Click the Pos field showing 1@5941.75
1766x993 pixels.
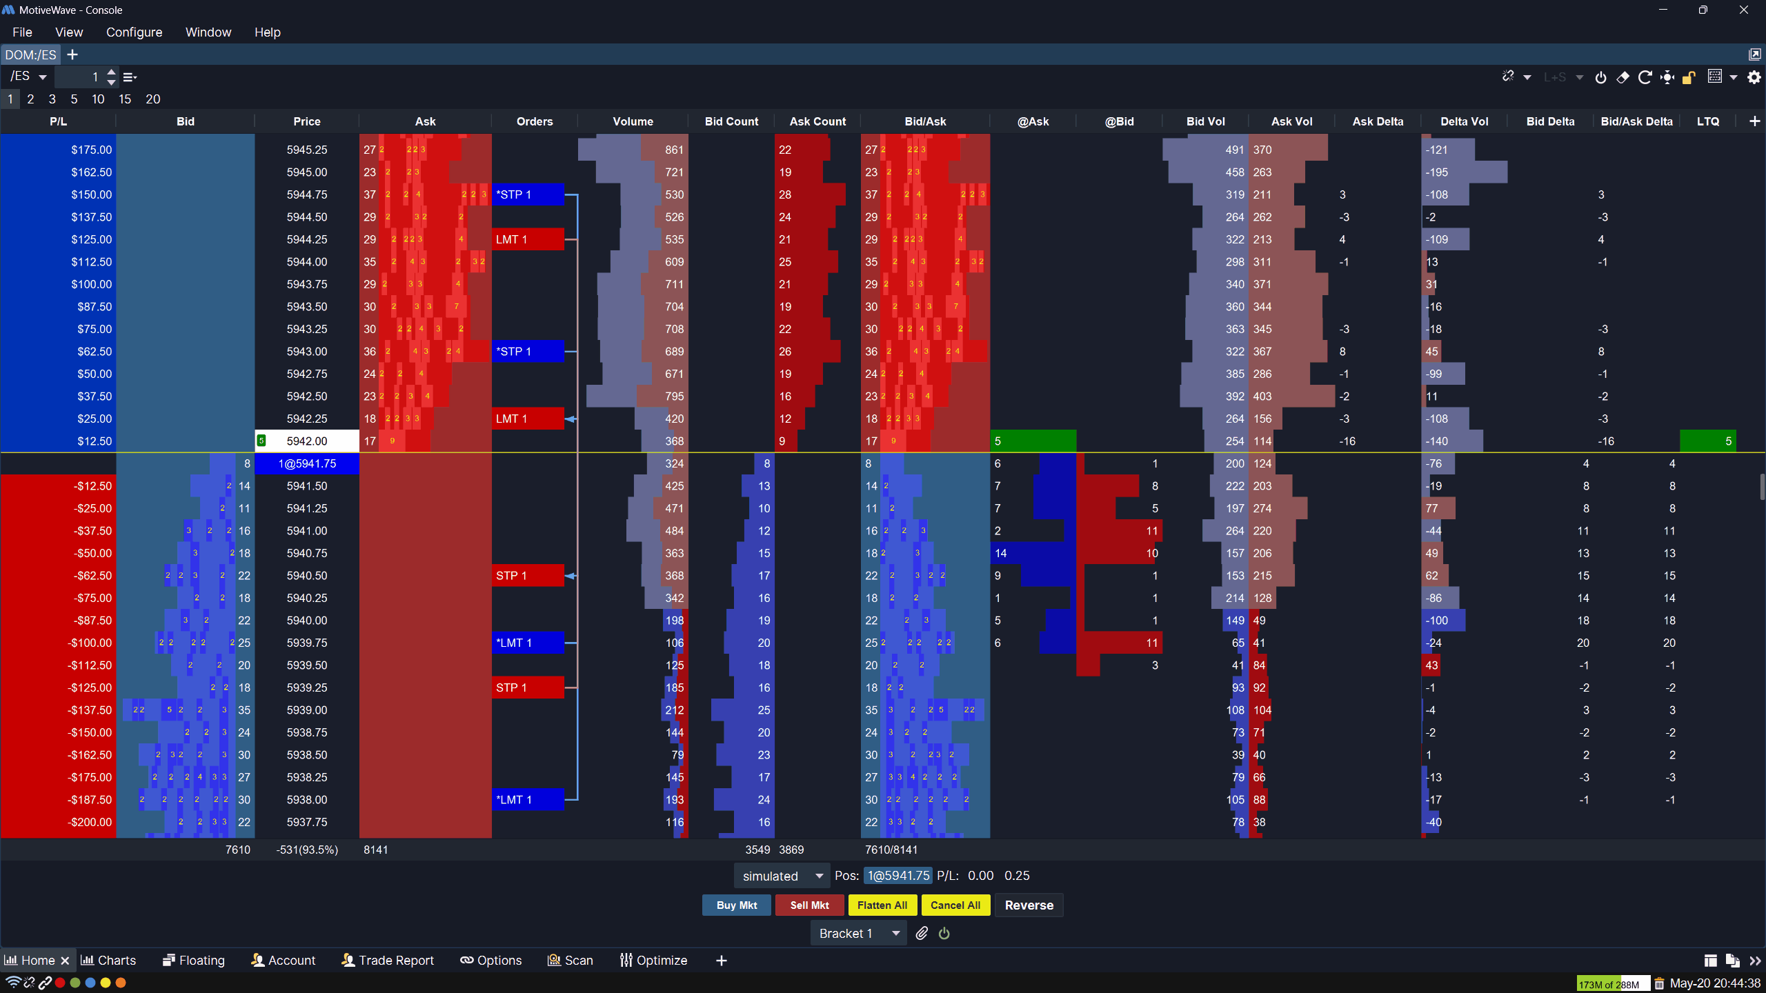[x=897, y=875]
